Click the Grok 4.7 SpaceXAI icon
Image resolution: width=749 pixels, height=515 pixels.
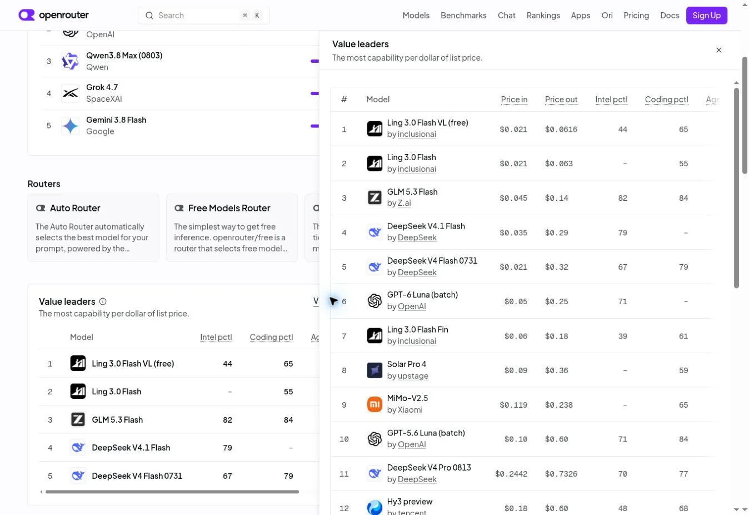(x=71, y=93)
